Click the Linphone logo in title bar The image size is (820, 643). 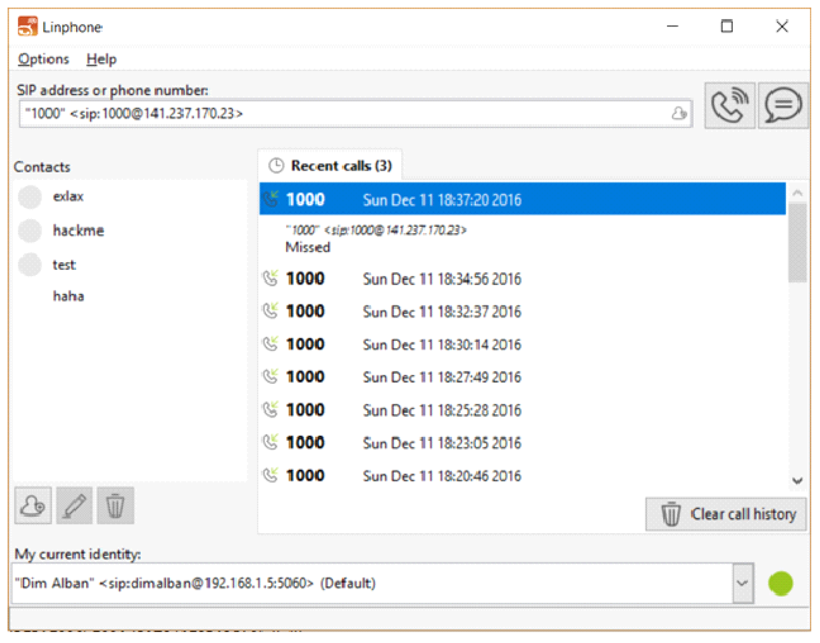click(x=27, y=26)
